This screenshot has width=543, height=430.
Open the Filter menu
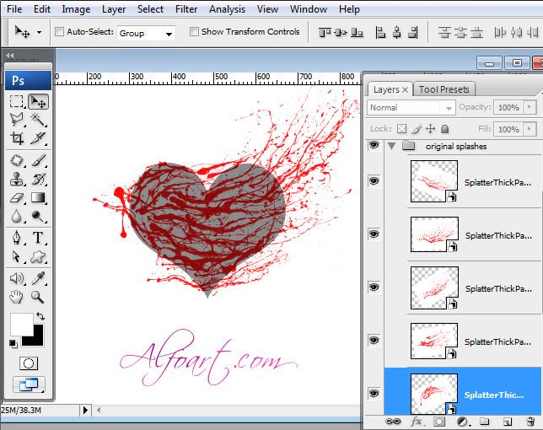[x=185, y=9]
